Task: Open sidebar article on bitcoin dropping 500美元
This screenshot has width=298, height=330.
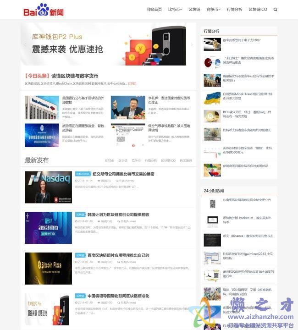Action: point(248,150)
